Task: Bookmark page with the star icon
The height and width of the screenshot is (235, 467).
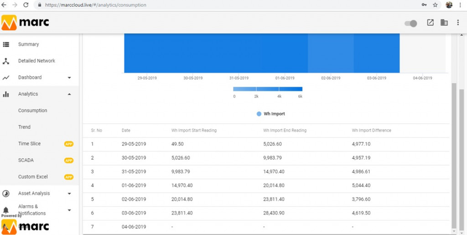Action: 435,5
